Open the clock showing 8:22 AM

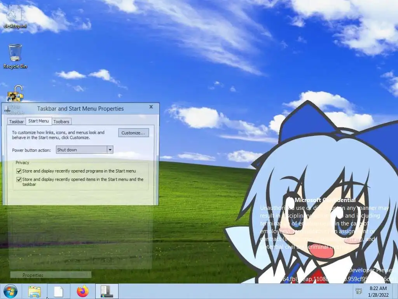378,291
